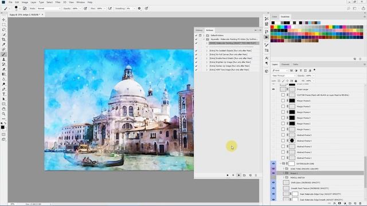This screenshot has width=367, height=206.
Task: Toggle visibility of Abstract Frame 4 layer
Action: pyautogui.click(x=274, y=141)
